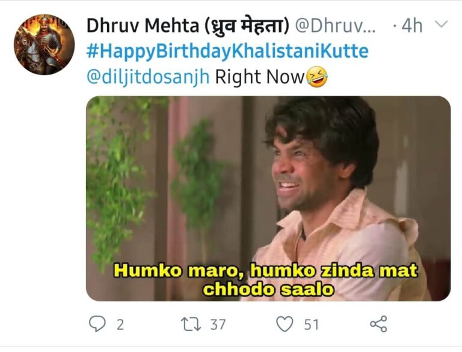
Task: Expand the tweet options chevron
Action: tap(441, 25)
